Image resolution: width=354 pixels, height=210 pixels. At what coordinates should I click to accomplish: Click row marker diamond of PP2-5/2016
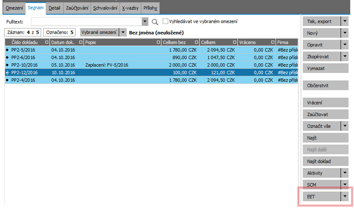tap(7, 50)
